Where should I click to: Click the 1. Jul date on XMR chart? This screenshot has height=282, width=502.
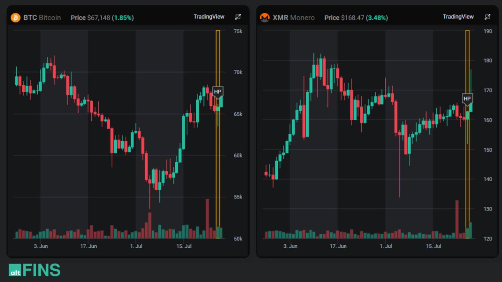point(386,246)
